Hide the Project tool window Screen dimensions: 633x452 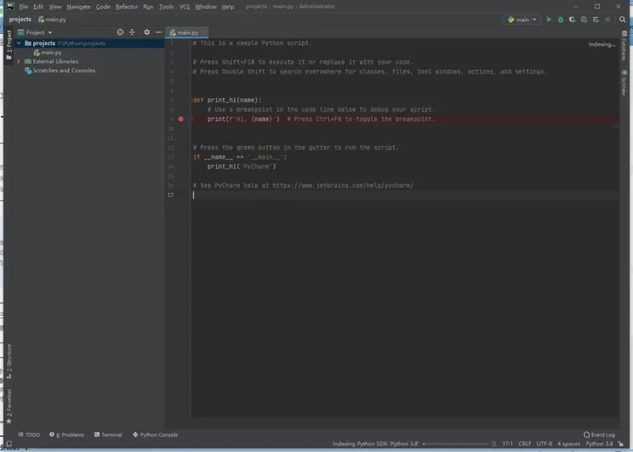pyautogui.click(x=158, y=32)
